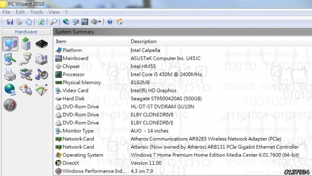
Task: Select the power plug security icon
Action: [x=26, y=89]
